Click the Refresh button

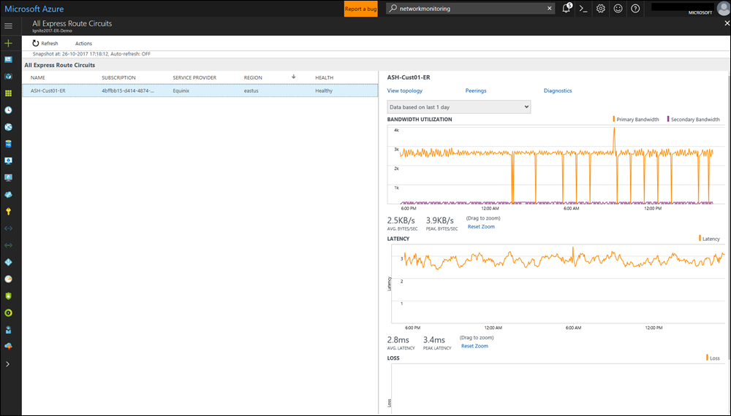click(45, 44)
